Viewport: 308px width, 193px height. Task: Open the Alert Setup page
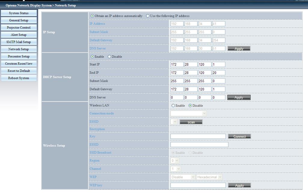[x=19, y=35]
